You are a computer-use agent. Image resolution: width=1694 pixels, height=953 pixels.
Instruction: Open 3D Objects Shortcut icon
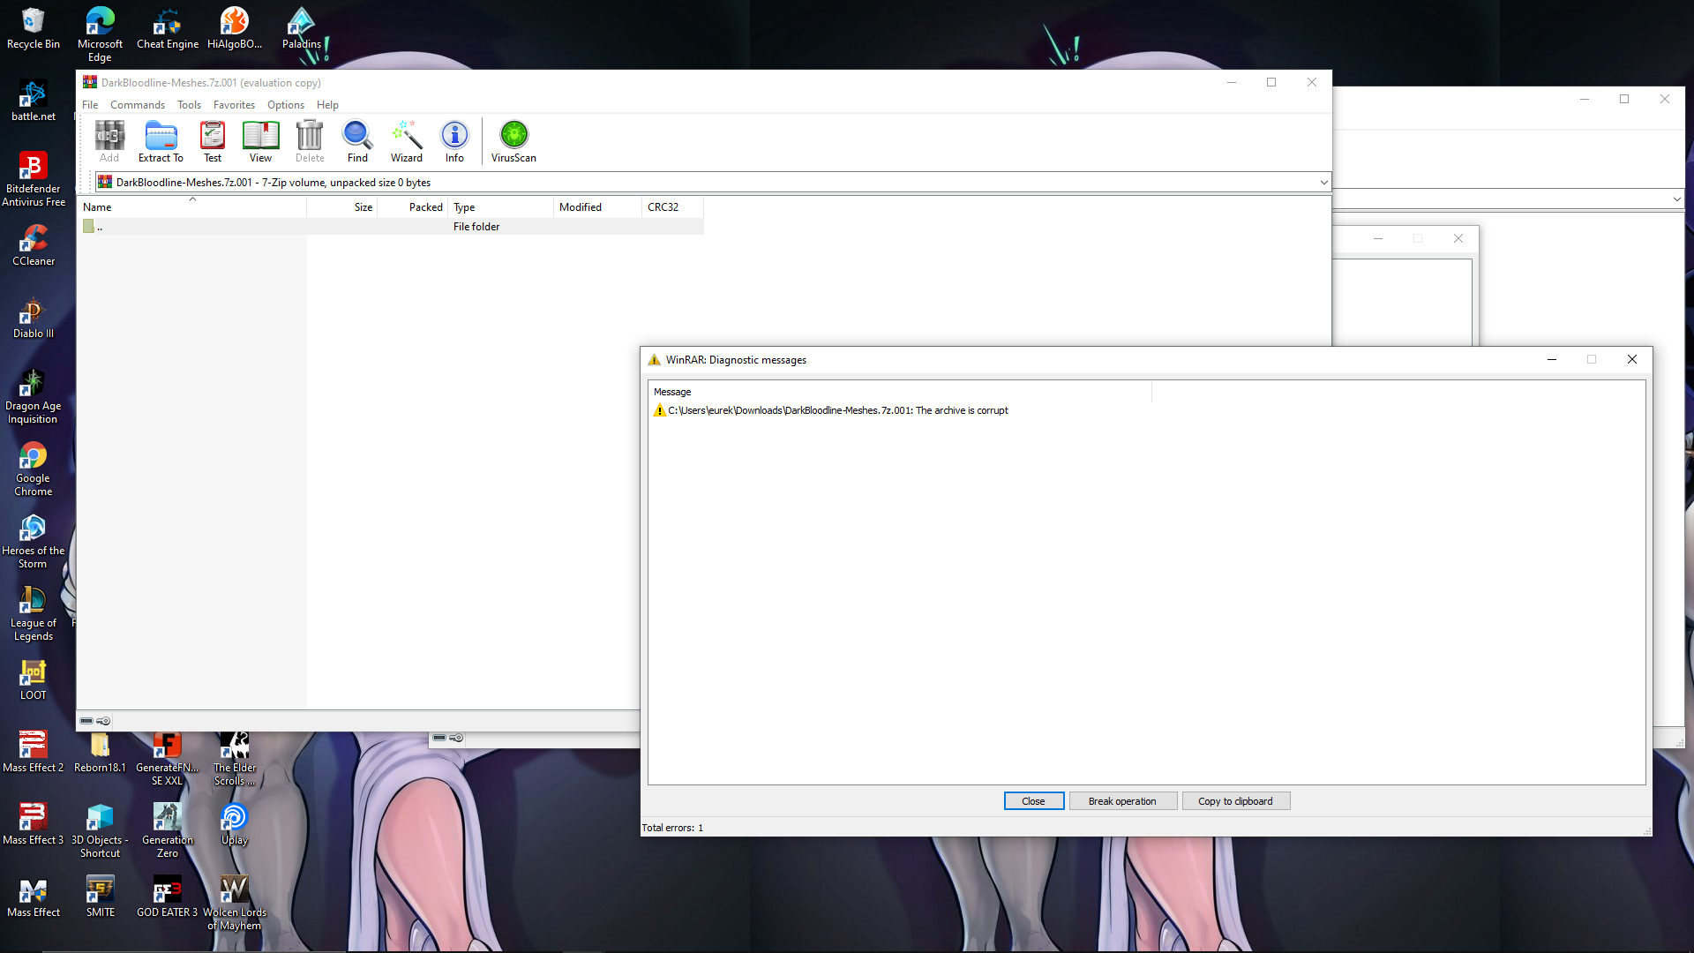[x=101, y=830]
